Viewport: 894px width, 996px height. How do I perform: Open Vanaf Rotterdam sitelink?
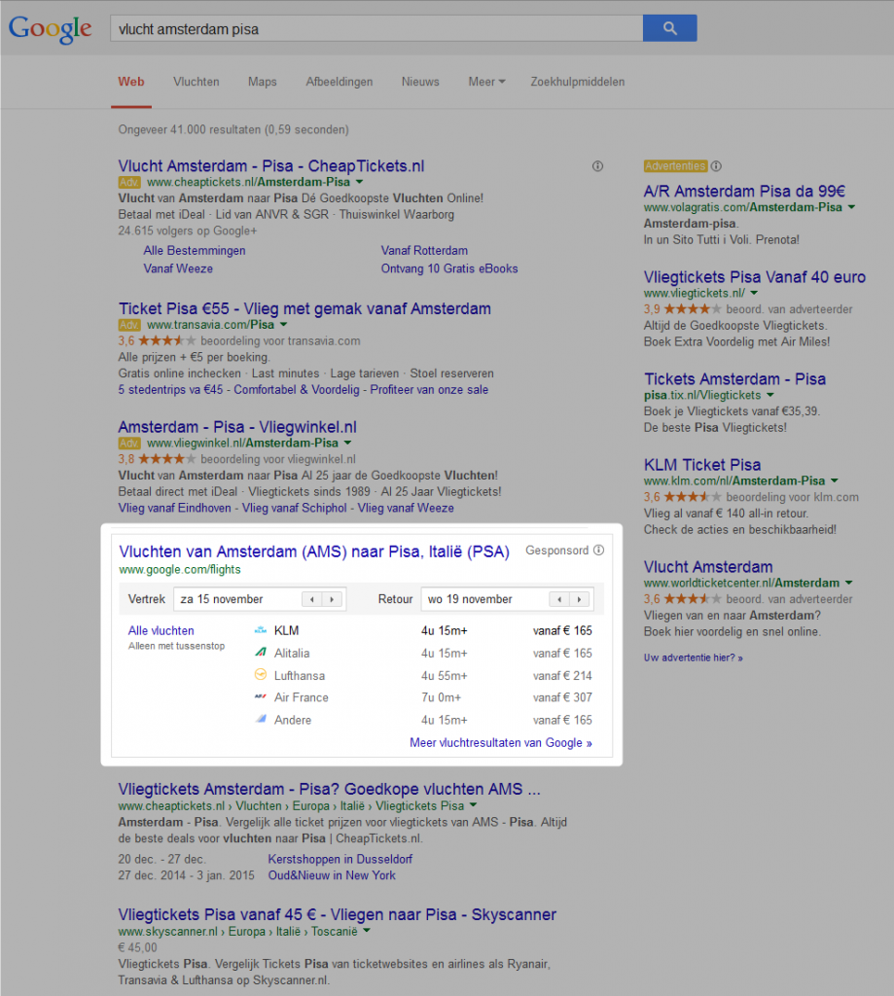pos(424,250)
